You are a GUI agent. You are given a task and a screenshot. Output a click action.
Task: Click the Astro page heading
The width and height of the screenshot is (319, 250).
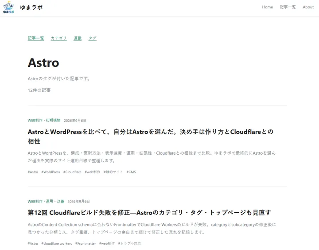[x=43, y=62]
